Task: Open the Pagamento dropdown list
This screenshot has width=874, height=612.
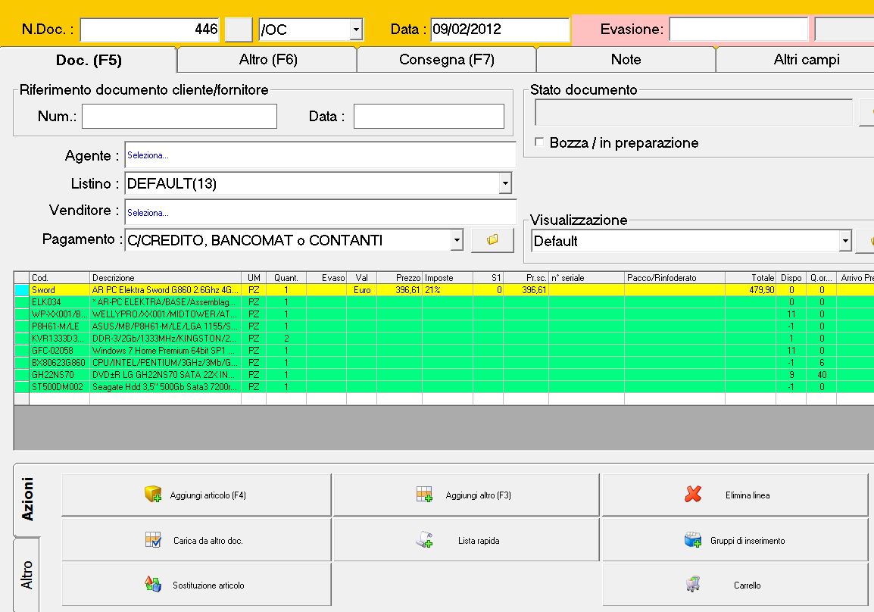Action: pos(456,241)
